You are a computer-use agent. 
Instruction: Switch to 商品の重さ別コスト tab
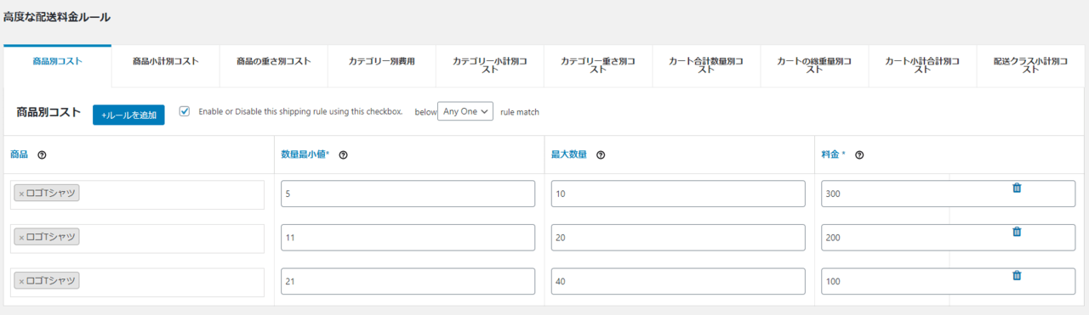274,61
